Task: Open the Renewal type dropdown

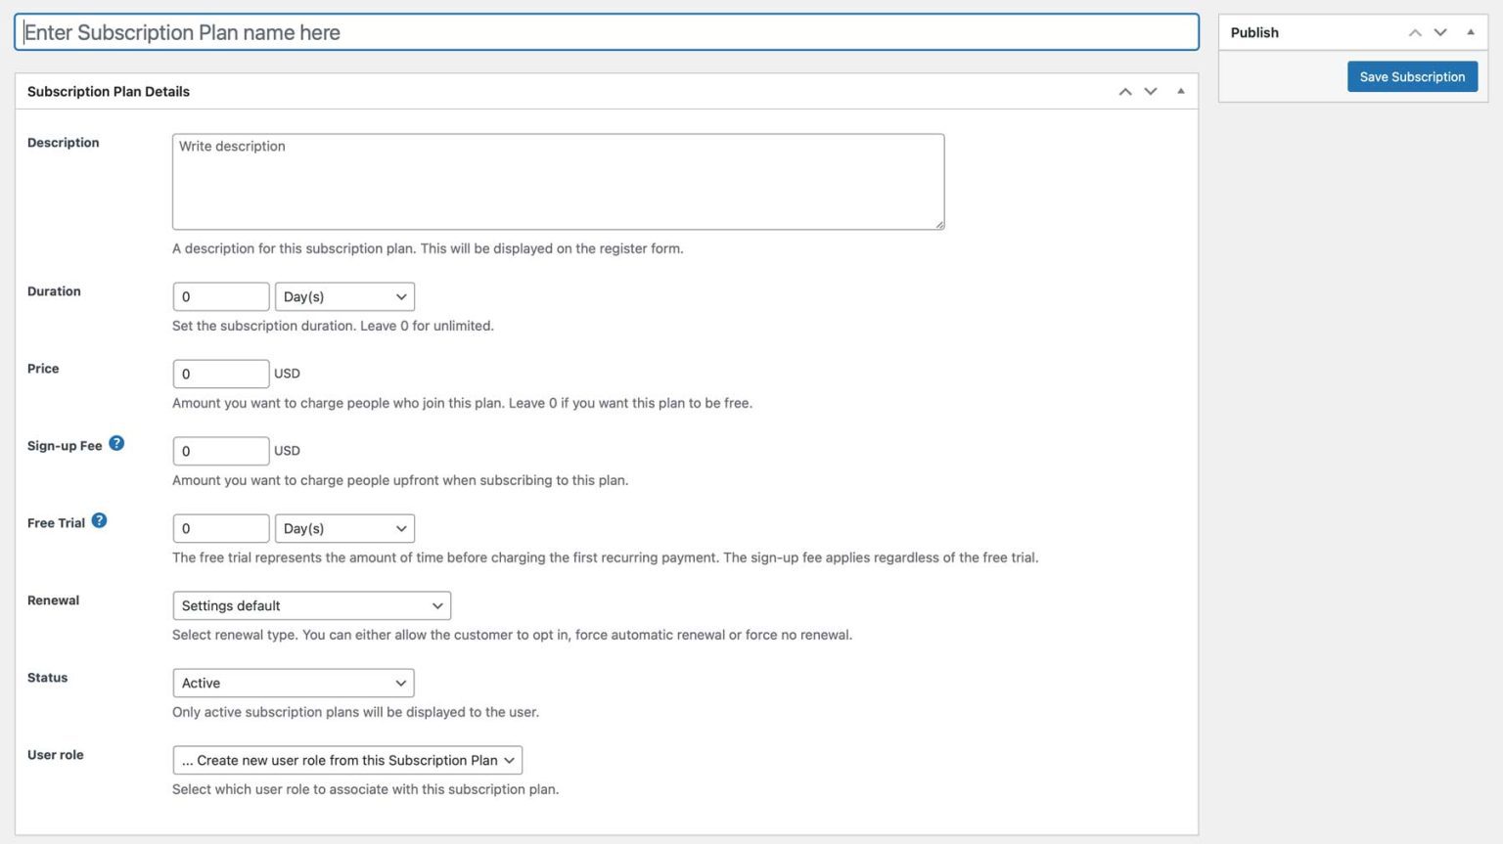Action: (x=311, y=605)
